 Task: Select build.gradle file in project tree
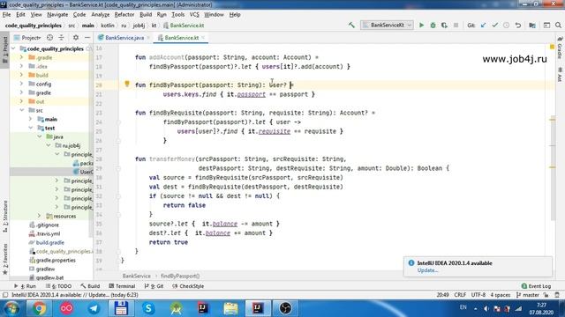[50, 243]
